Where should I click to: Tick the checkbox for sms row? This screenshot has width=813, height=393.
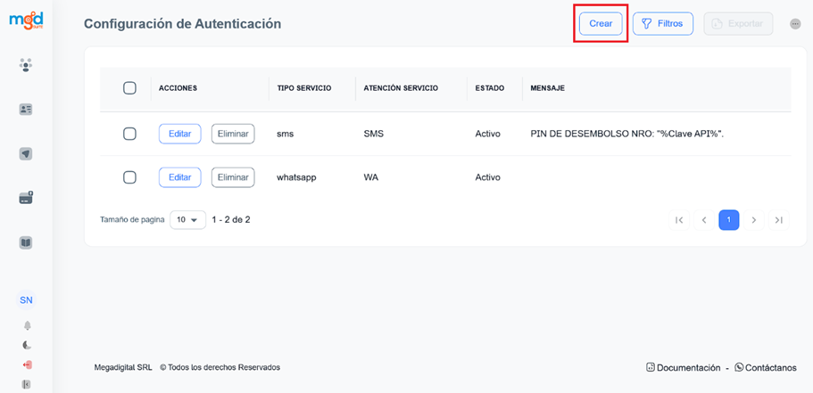pyautogui.click(x=129, y=134)
